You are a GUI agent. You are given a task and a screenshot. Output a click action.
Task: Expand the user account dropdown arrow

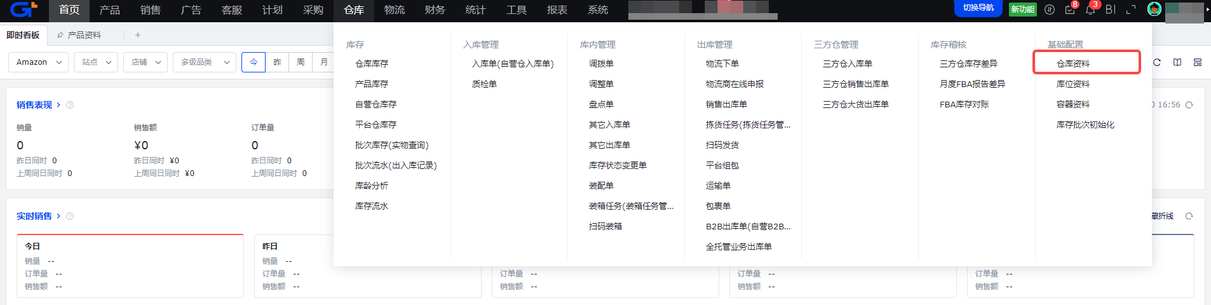(1208, 10)
